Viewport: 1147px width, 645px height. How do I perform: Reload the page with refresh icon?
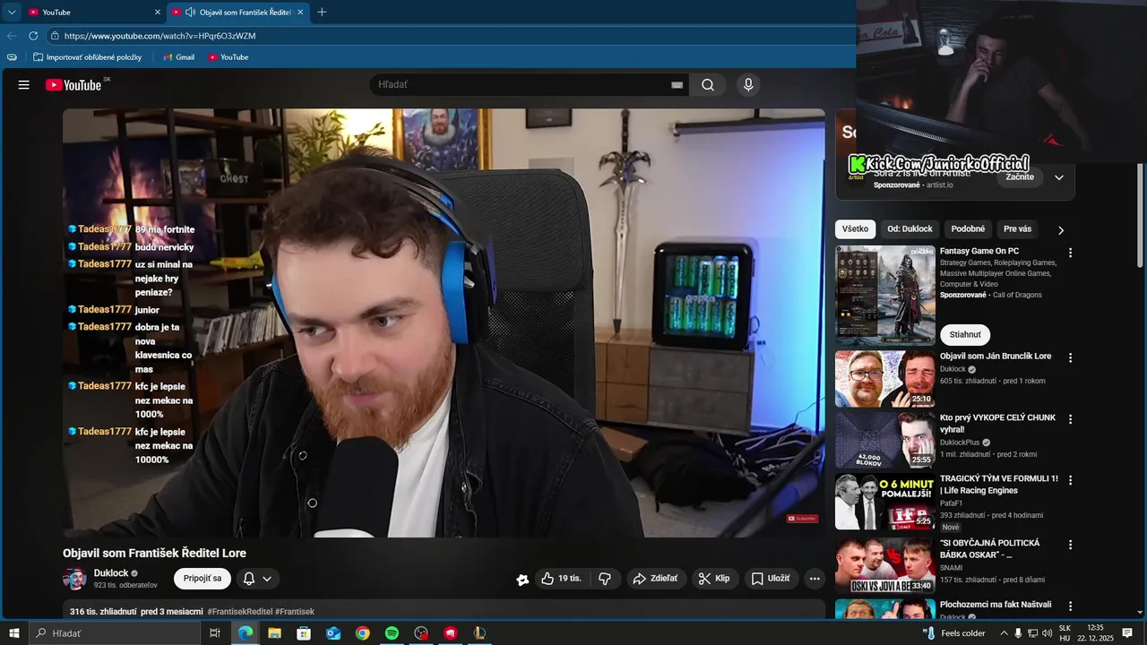(x=33, y=36)
